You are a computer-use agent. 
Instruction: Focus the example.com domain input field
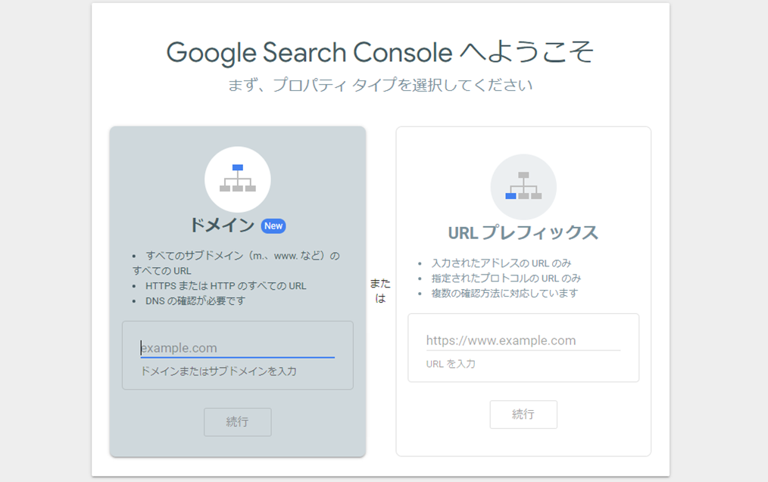238,348
